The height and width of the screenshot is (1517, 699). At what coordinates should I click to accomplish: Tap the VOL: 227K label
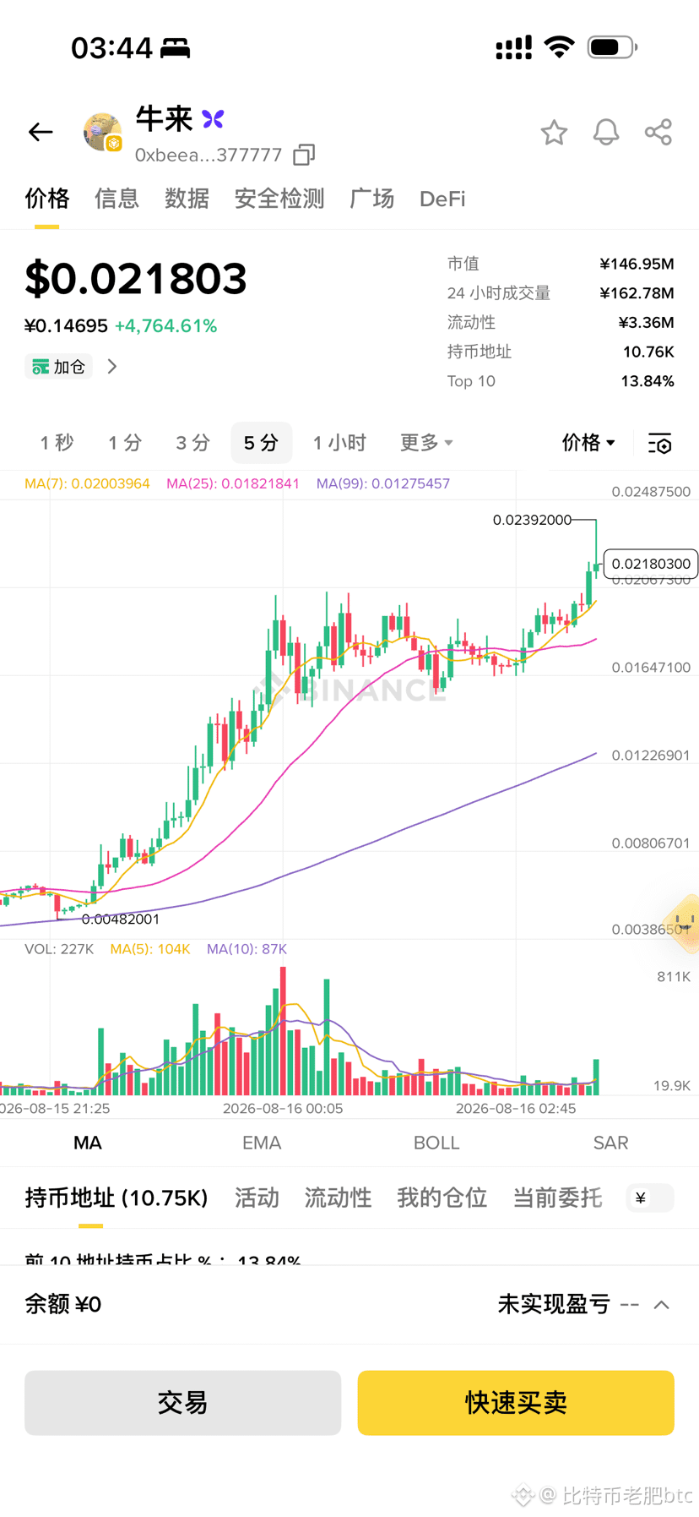coord(59,949)
